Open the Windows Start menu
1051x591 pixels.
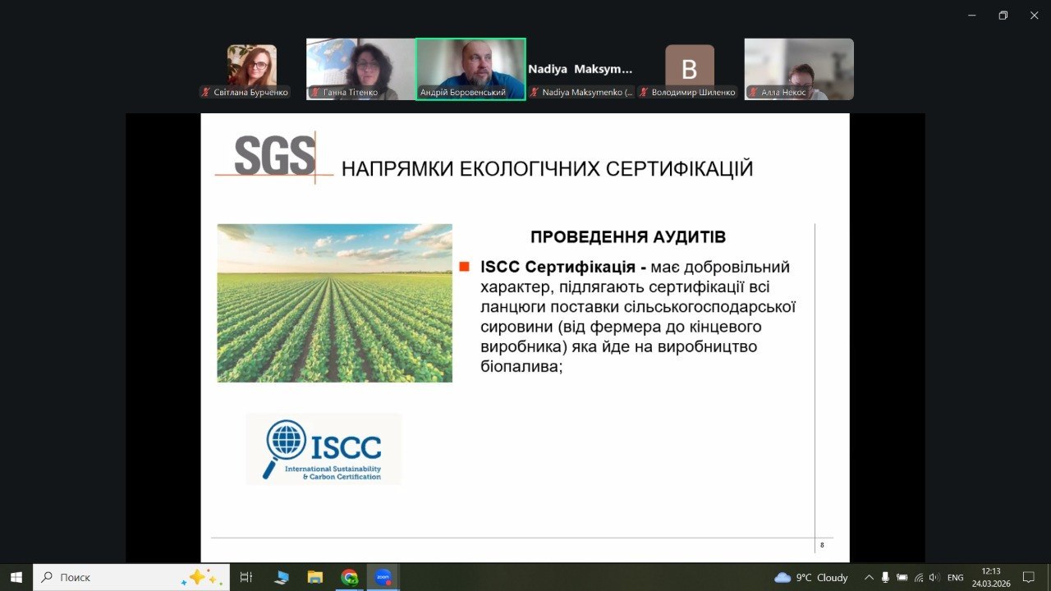coord(16,577)
